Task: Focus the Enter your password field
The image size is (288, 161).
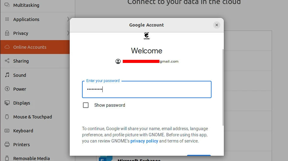Action: pos(146,89)
